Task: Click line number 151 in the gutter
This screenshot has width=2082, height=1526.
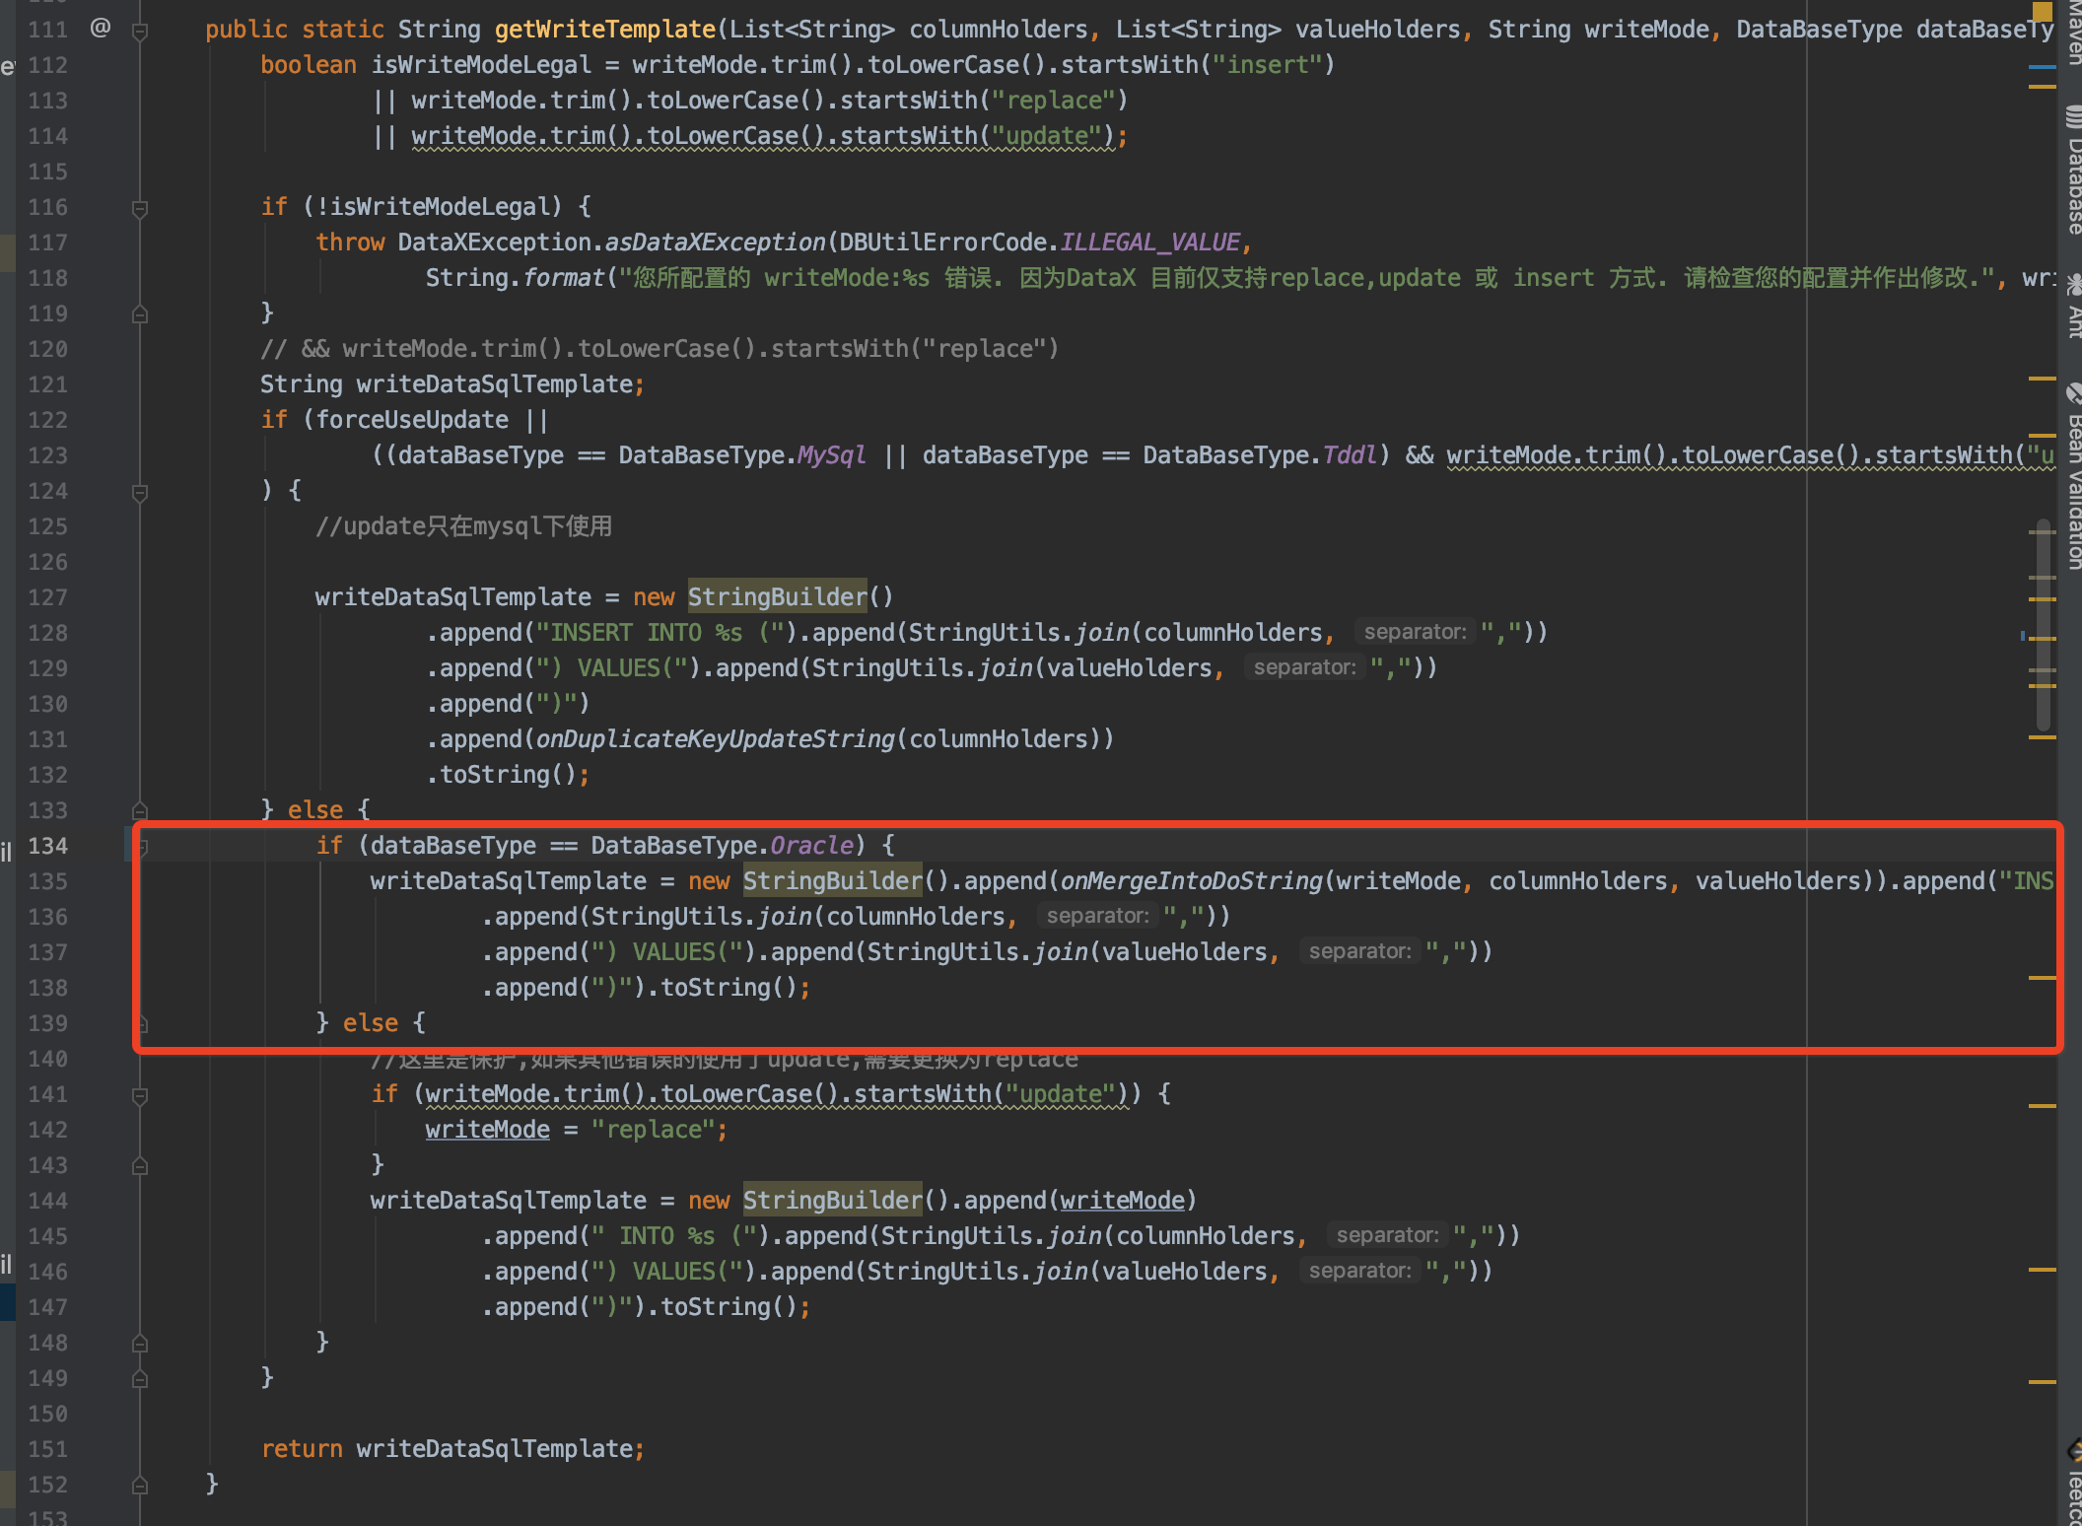Action: tap(48, 1449)
